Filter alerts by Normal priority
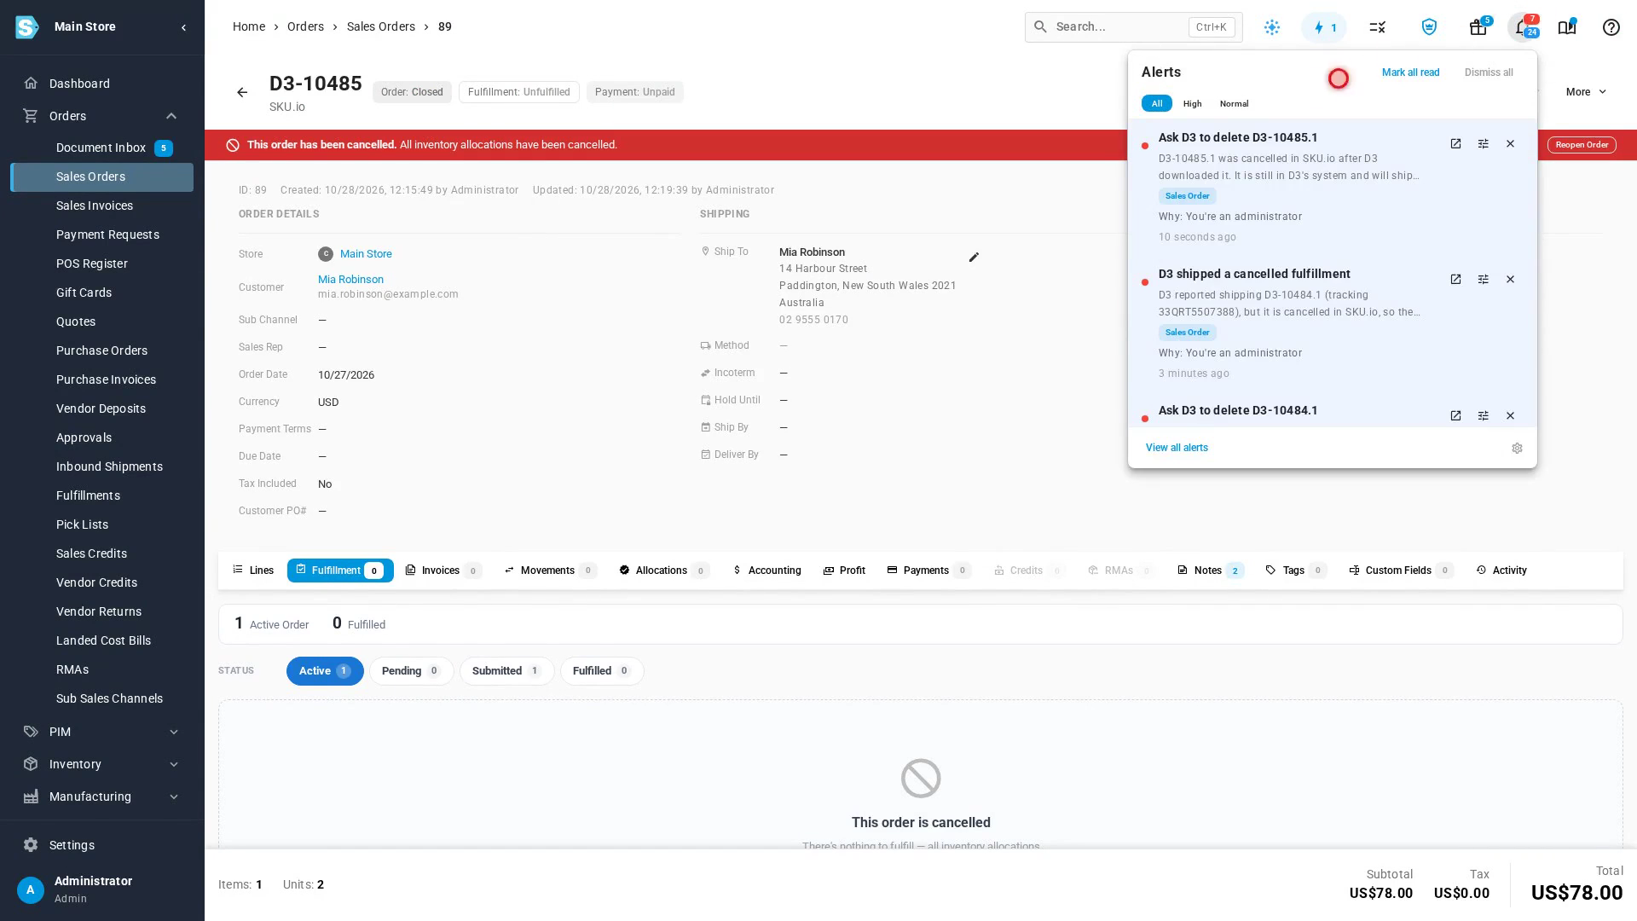The image size is (1637, 921). pyautogui.click(x=1234, y=103)
